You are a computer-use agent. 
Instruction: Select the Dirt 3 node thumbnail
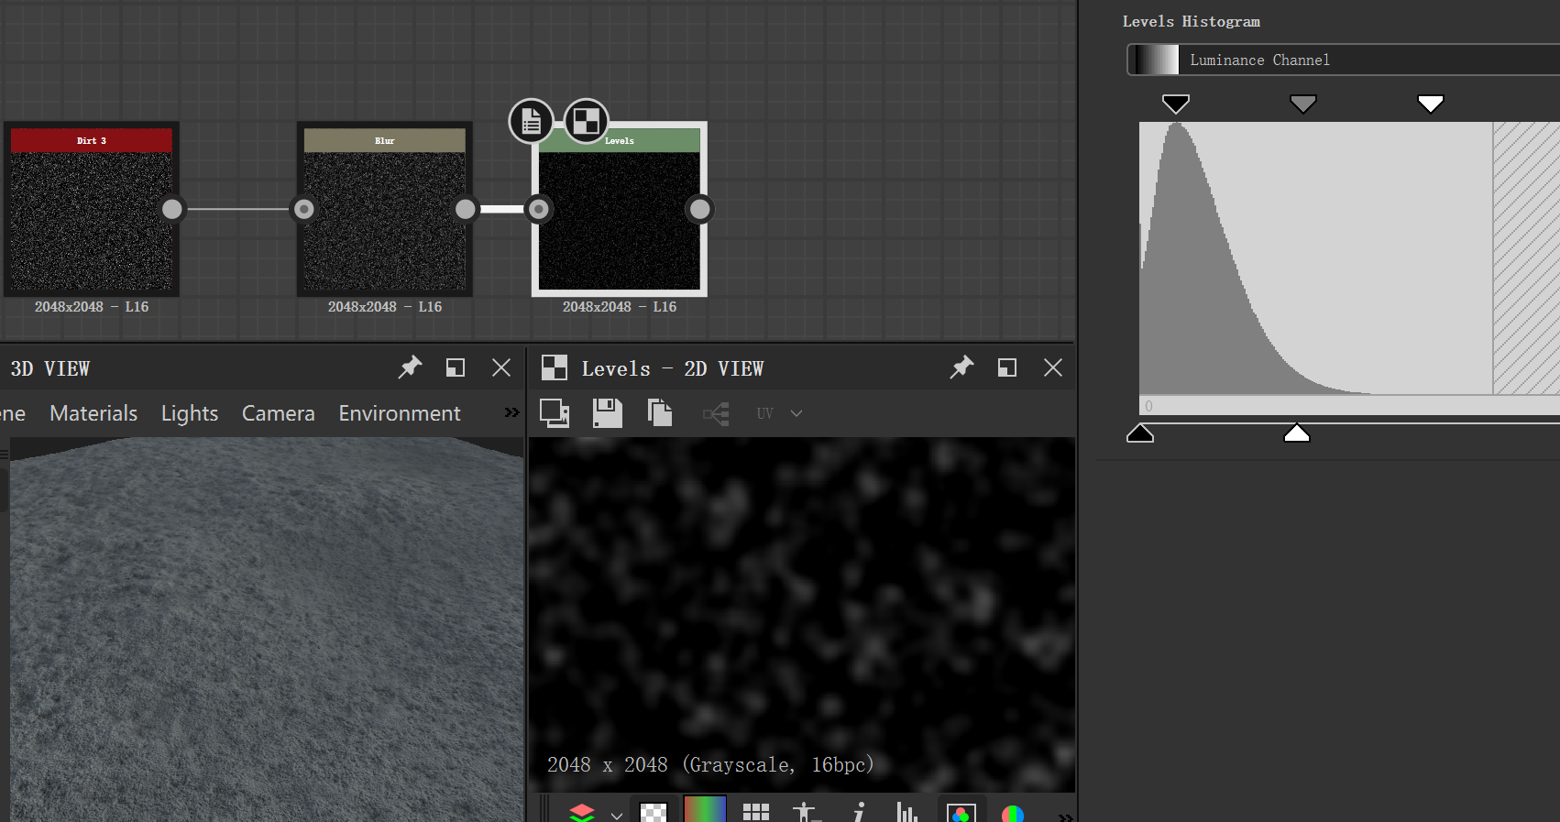click(x=92, y=221)
